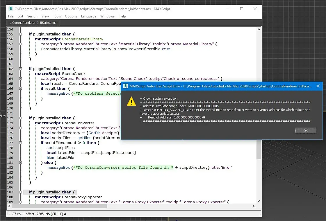Viewport: 326px width, 221px height.
Task: Close the MAXScript Auto-load Script Error dialog
Action: tap(318, 86)
